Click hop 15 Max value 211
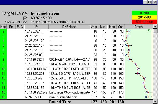158x104 pixels. point(113,92)
